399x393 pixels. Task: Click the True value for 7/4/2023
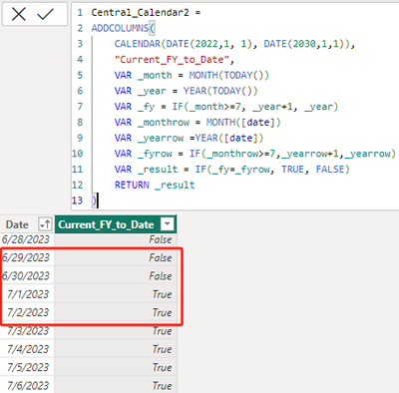[162, 349]
